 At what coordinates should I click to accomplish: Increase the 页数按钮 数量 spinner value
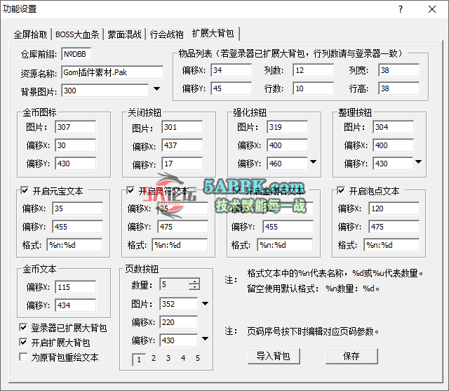tap(194, 281)
